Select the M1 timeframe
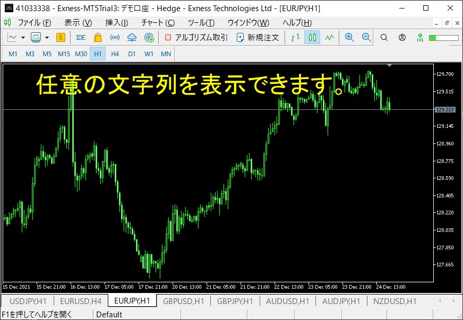Image resolution: width=463 pixels, height=320 pixels. 13,54
